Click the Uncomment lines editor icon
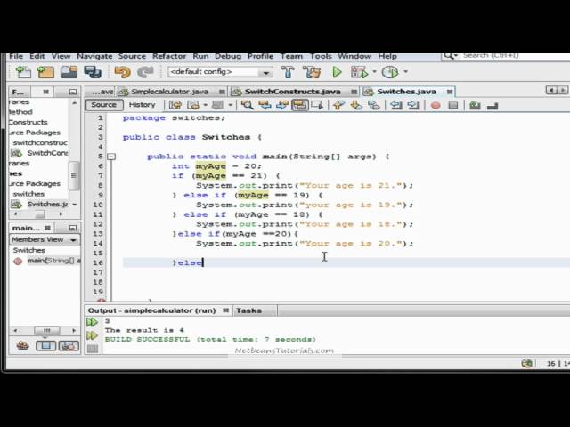This screenshot has width=570, height=427. pos(493,106)
